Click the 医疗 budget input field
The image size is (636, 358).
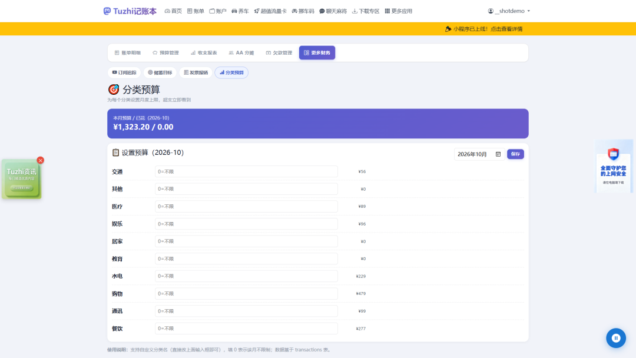click(x=246, y=206)
